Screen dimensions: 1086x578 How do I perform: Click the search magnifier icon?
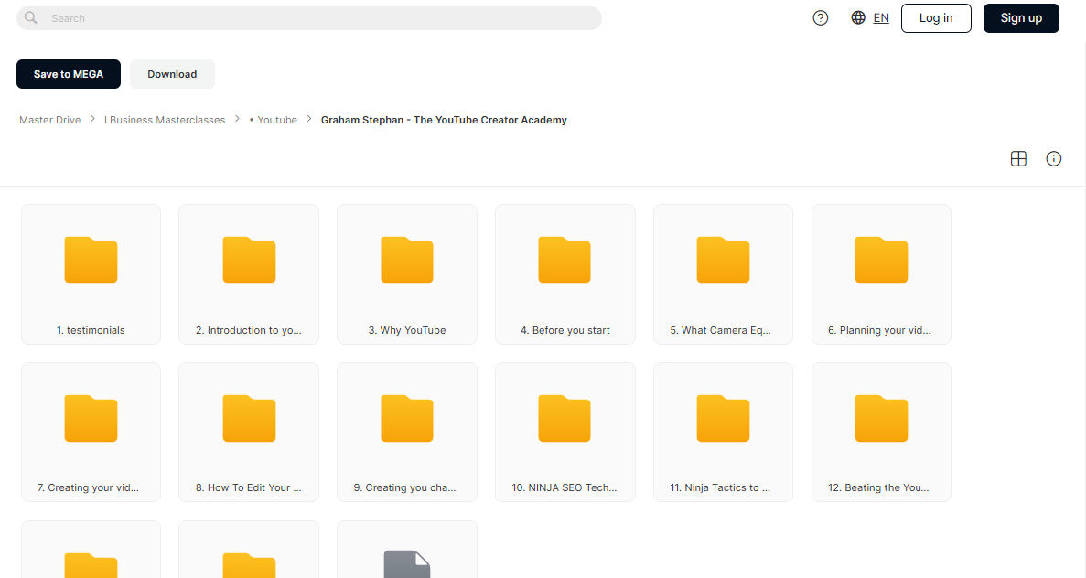pyautogui.click(x=30, y=18)
